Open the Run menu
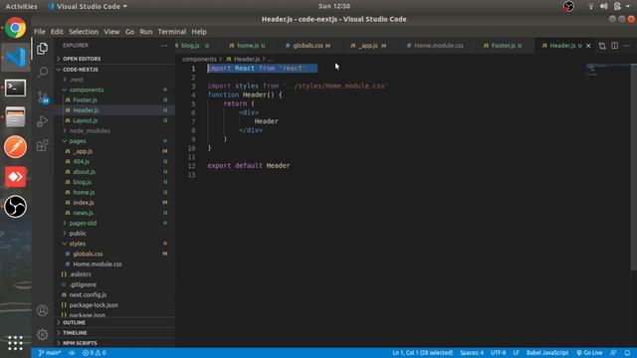This screenshot has height=358, width=637. coord(146,32)
